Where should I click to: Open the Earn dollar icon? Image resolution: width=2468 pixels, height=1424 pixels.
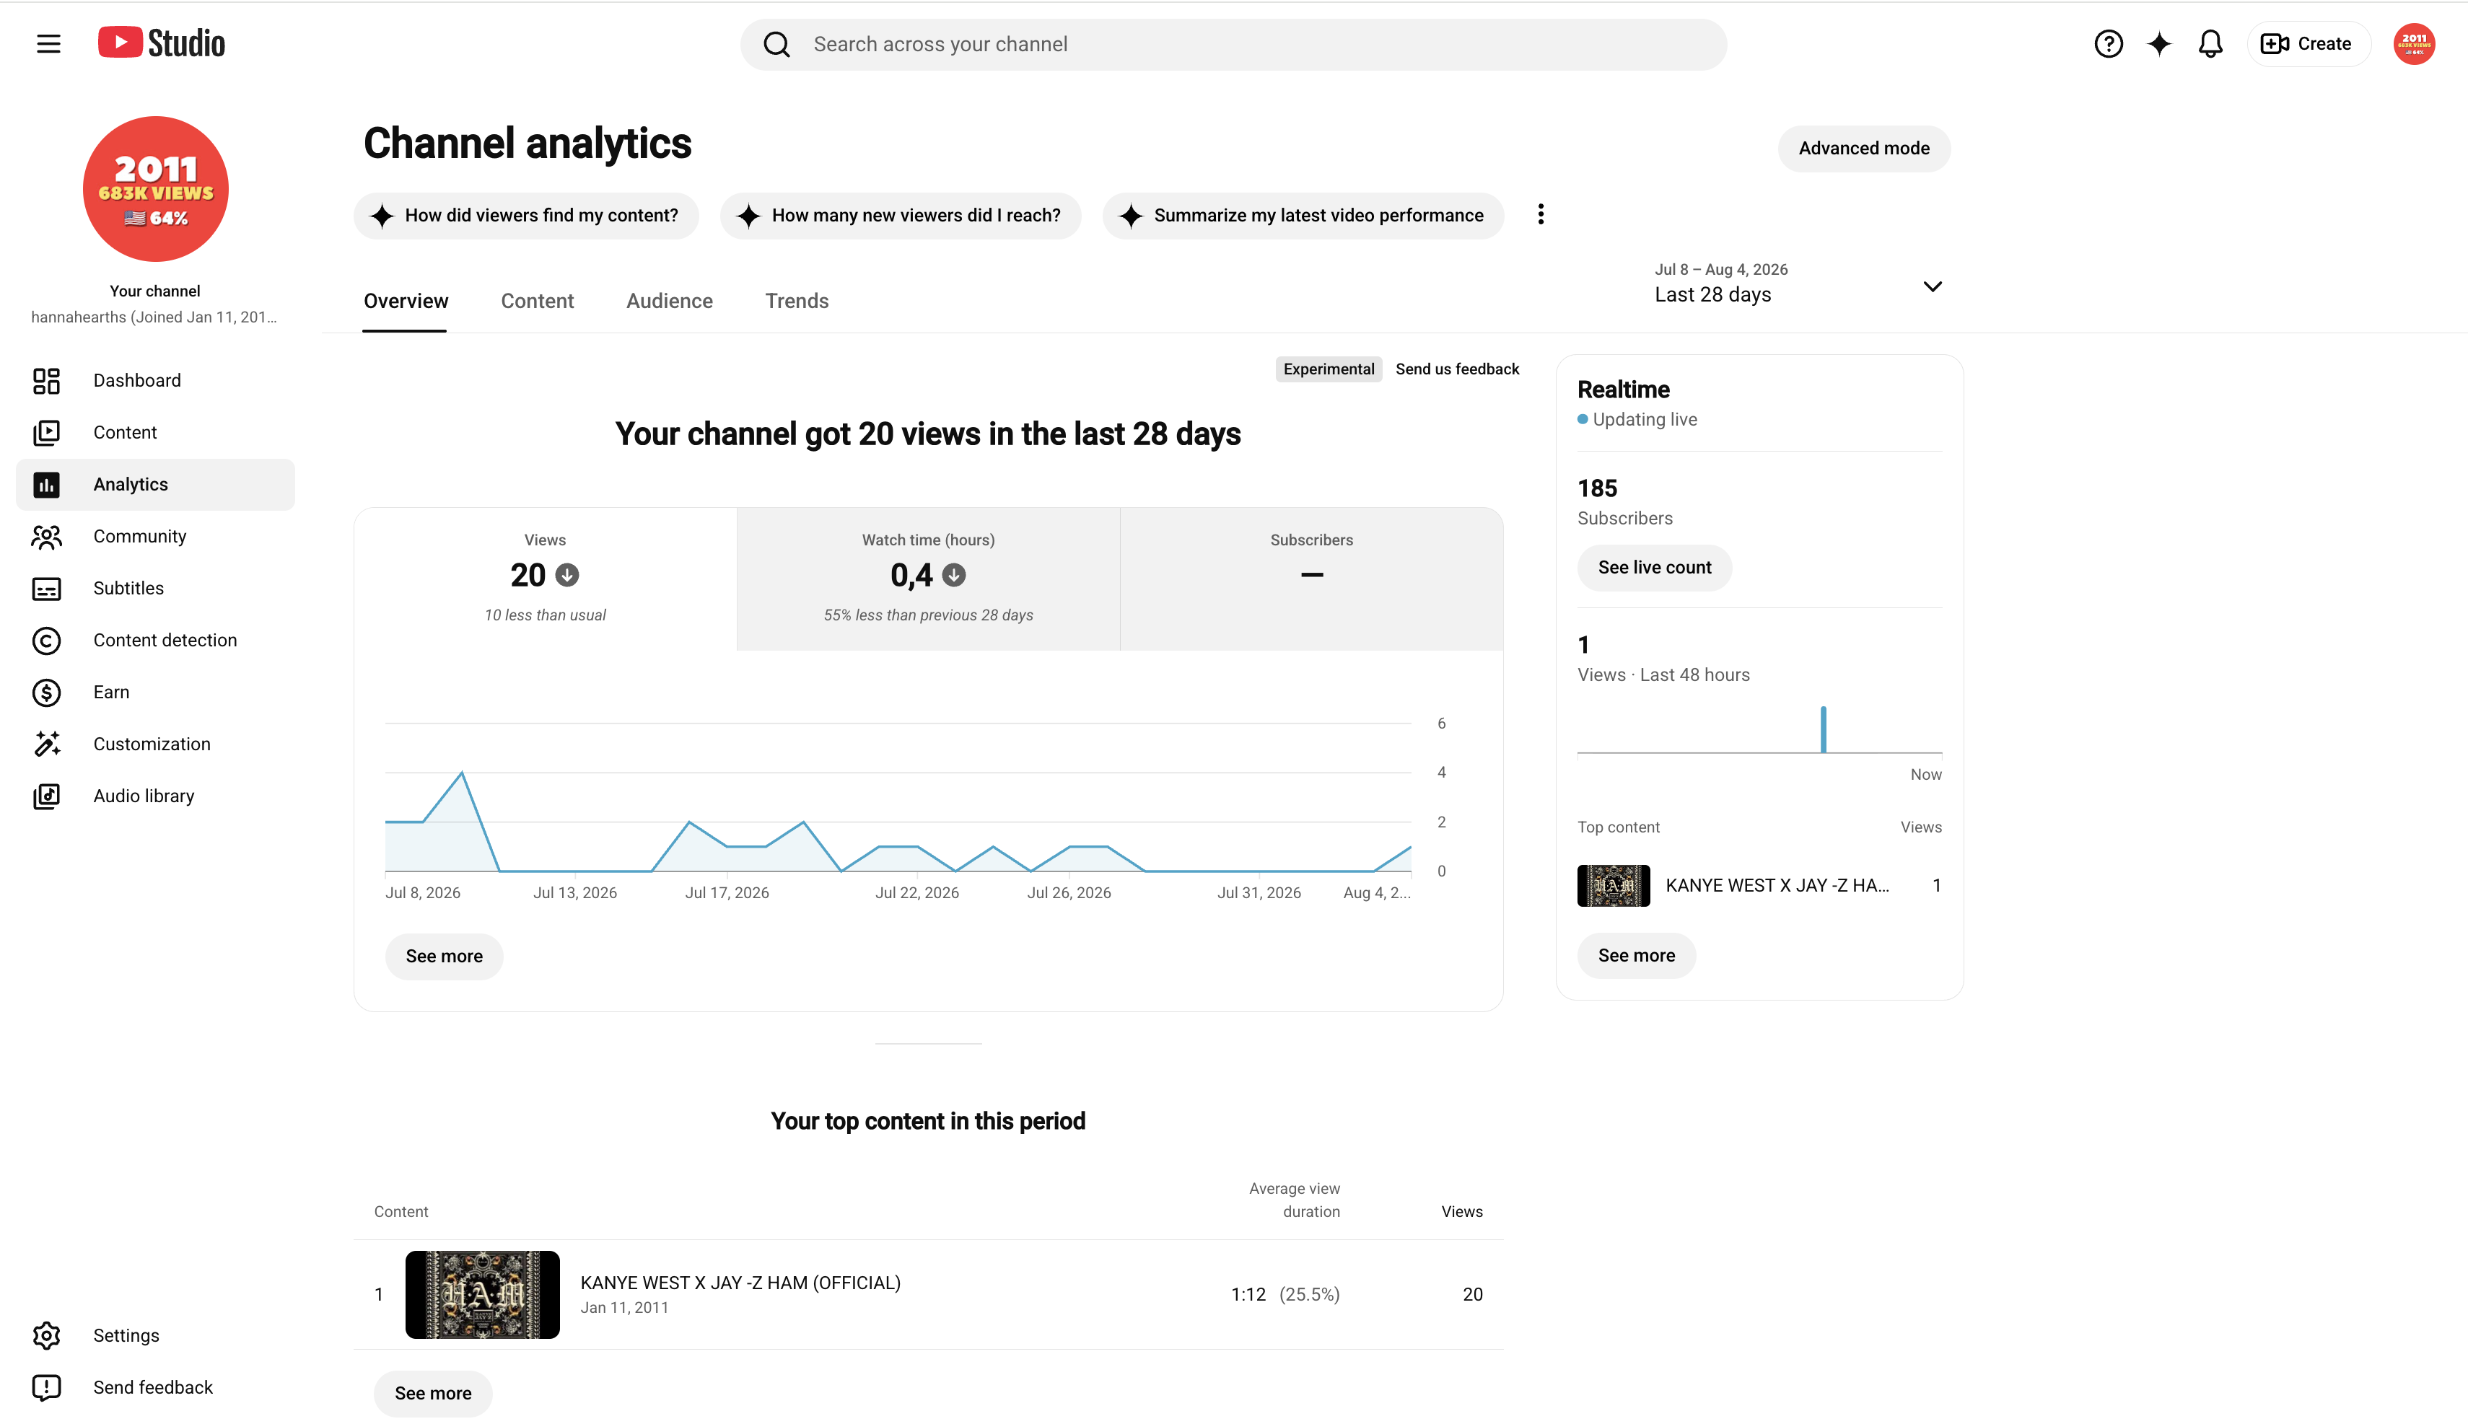click(46, 693)
